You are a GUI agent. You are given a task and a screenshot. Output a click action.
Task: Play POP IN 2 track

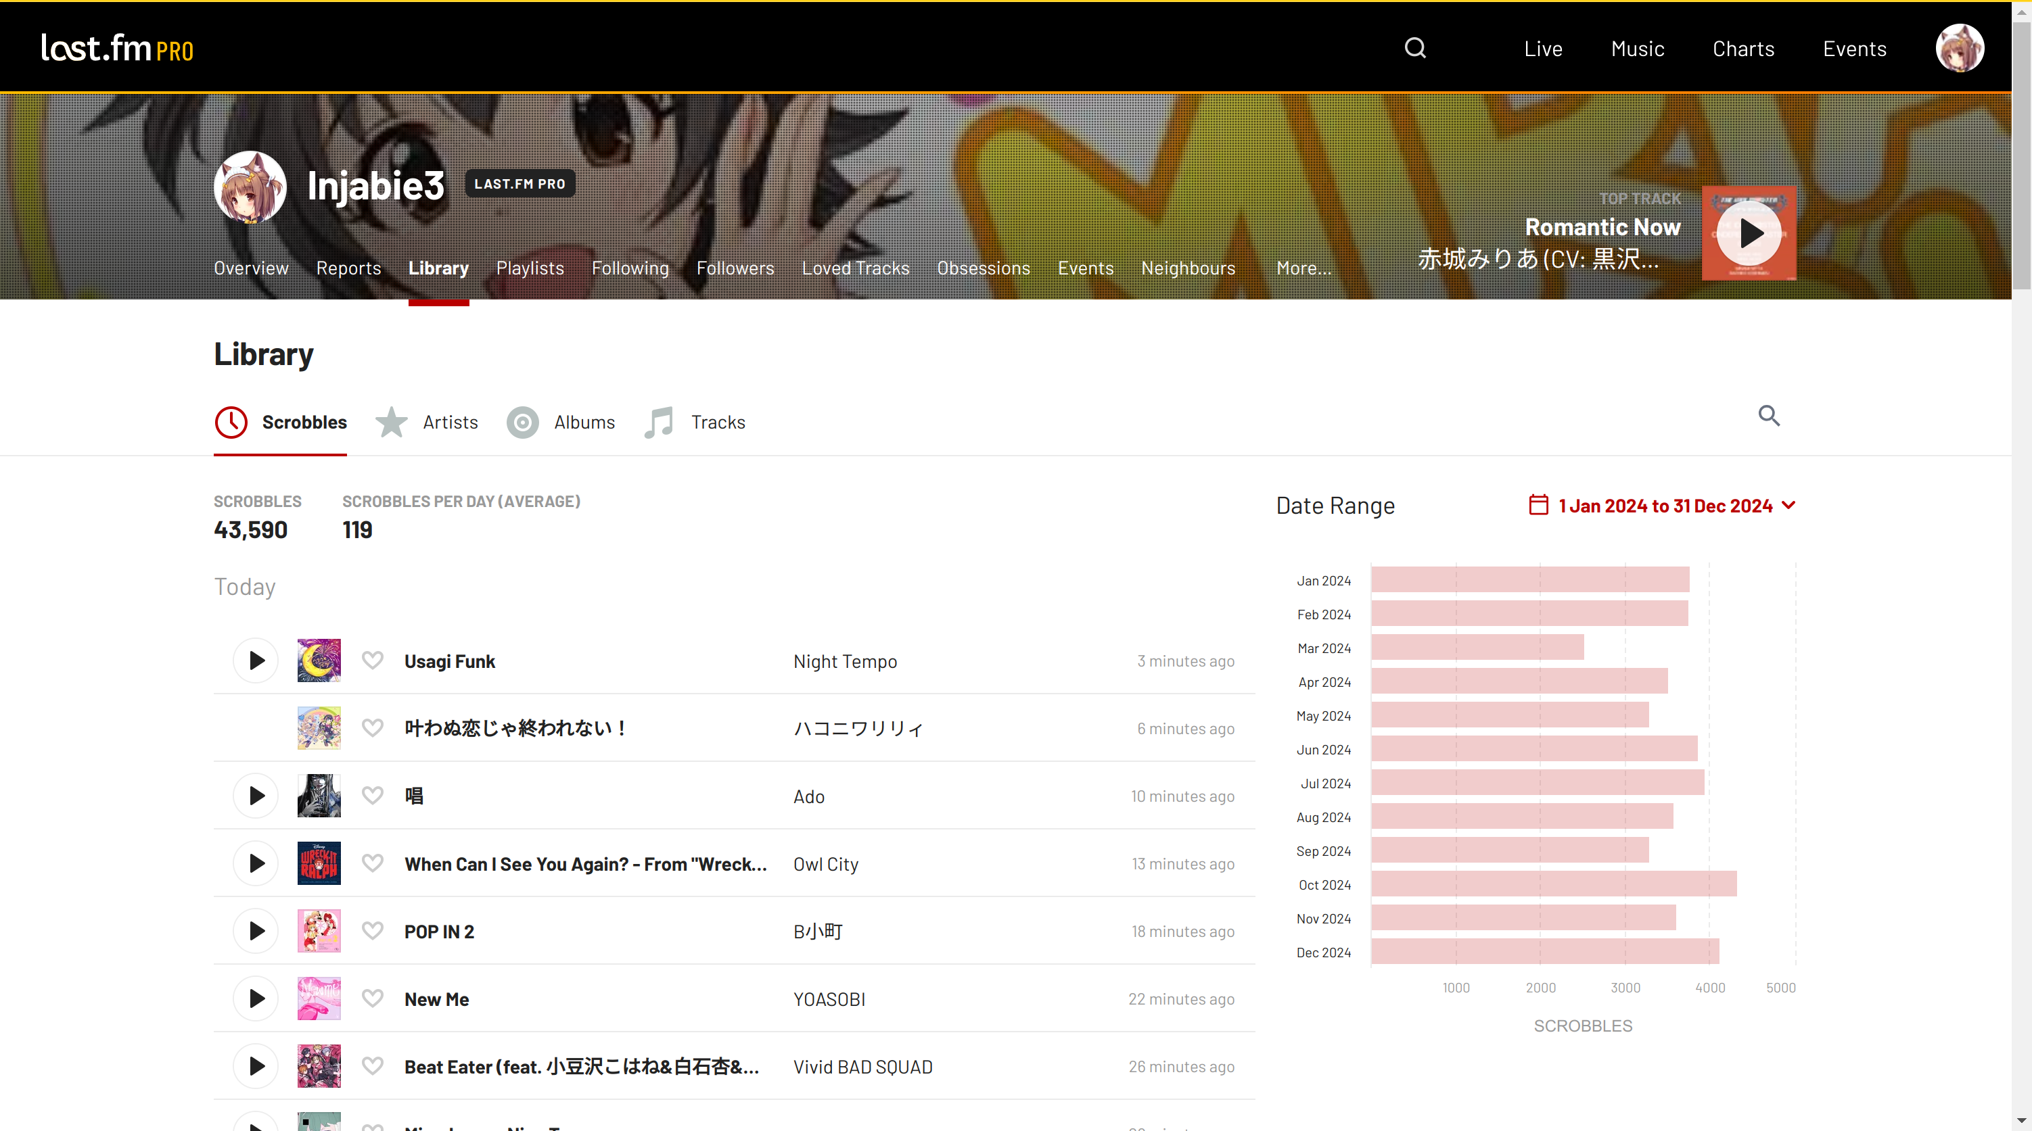point(256,931)
